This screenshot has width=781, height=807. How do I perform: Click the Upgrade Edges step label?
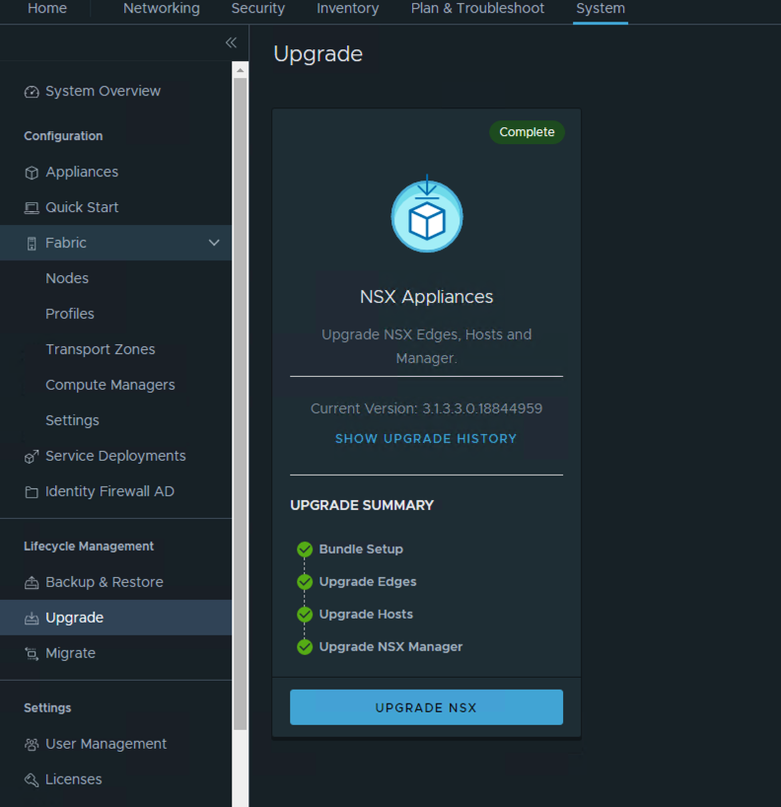point(368,582)
